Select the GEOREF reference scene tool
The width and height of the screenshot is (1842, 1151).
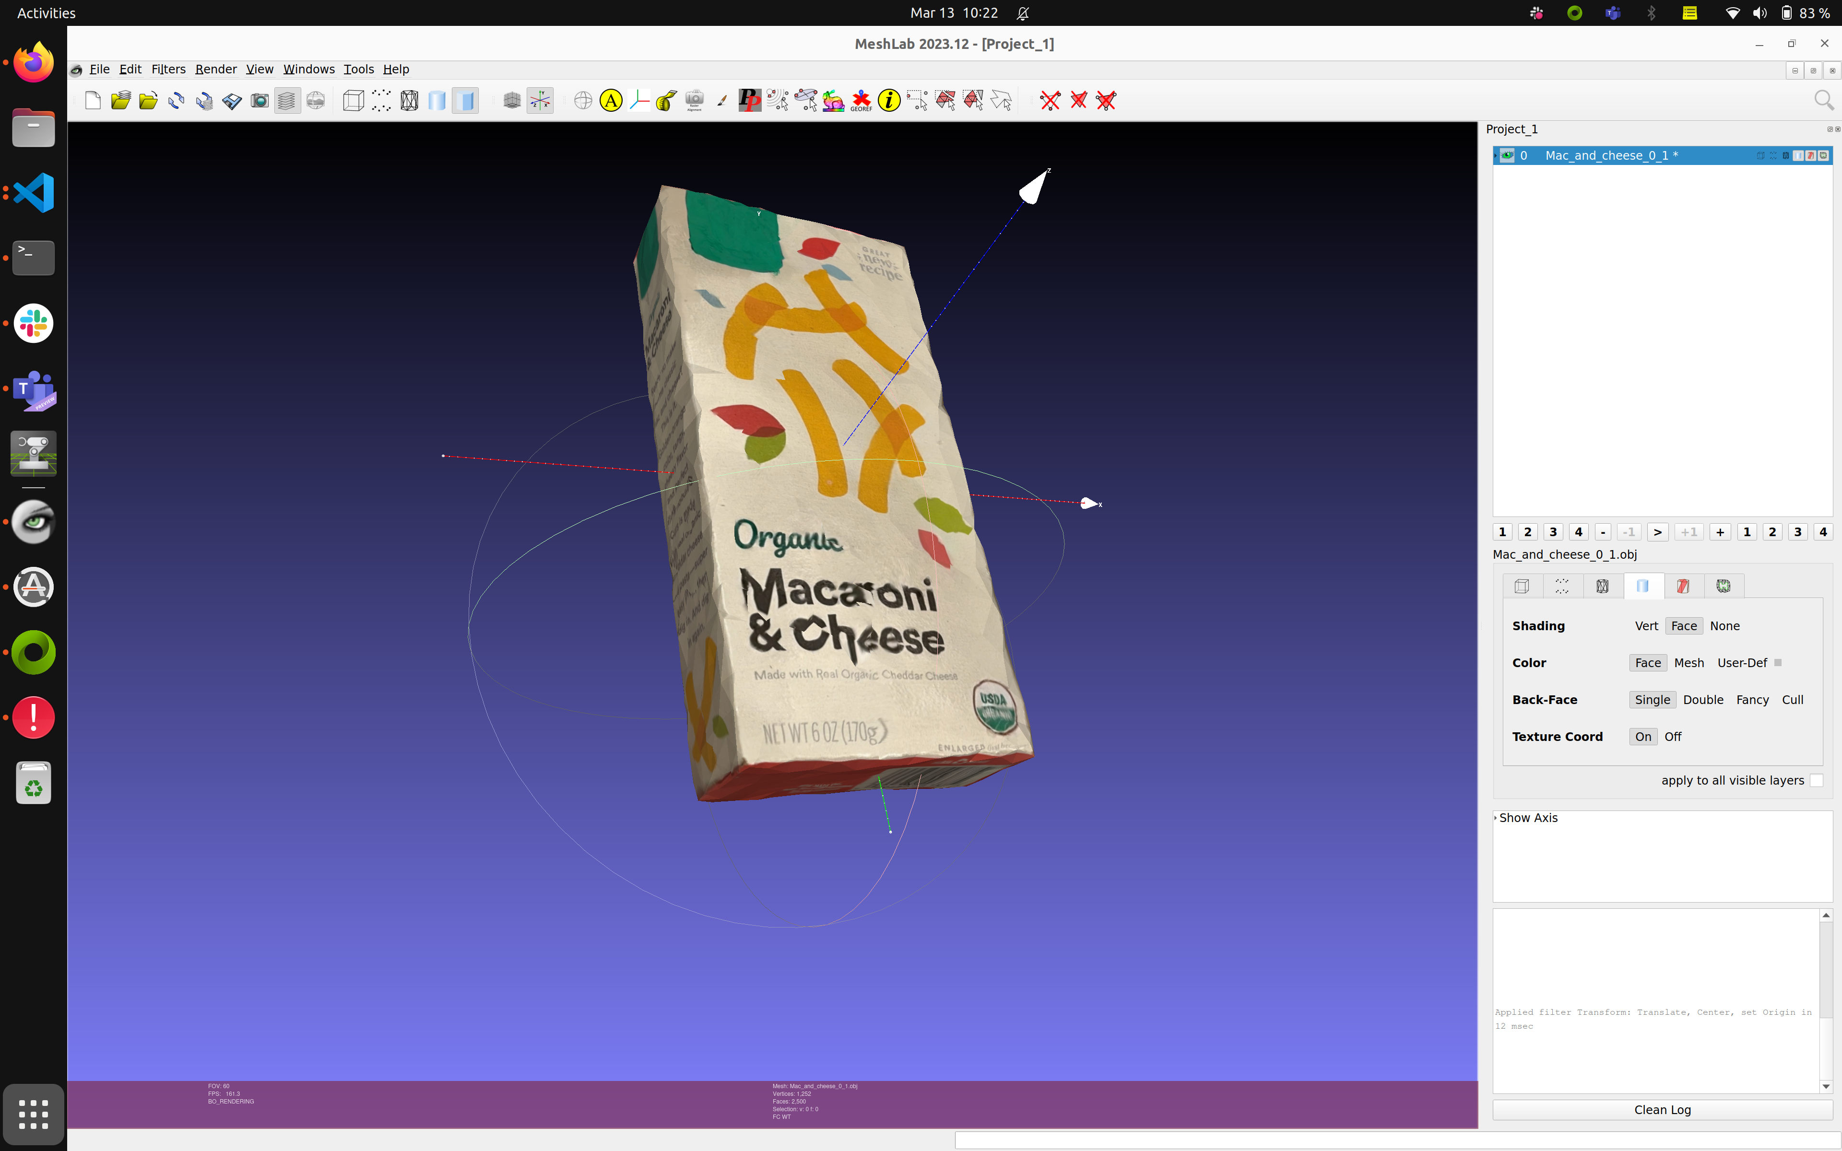[861, 101]
